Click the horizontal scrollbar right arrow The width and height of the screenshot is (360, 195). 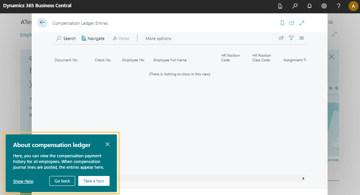click(303, 178)
